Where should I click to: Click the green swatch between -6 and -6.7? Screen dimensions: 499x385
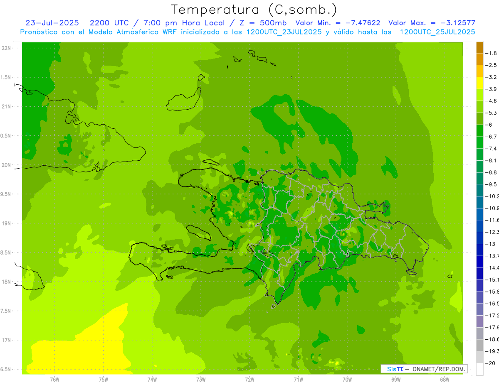[x=479, y=131]
